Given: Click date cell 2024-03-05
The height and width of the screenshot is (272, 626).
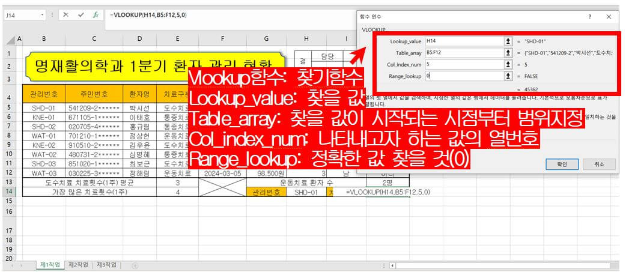Looking at the screenshot, I should (x=222, y=174).
